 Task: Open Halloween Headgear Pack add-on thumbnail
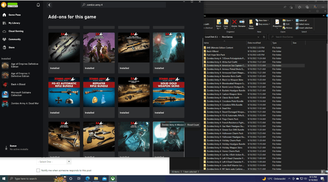99,48
